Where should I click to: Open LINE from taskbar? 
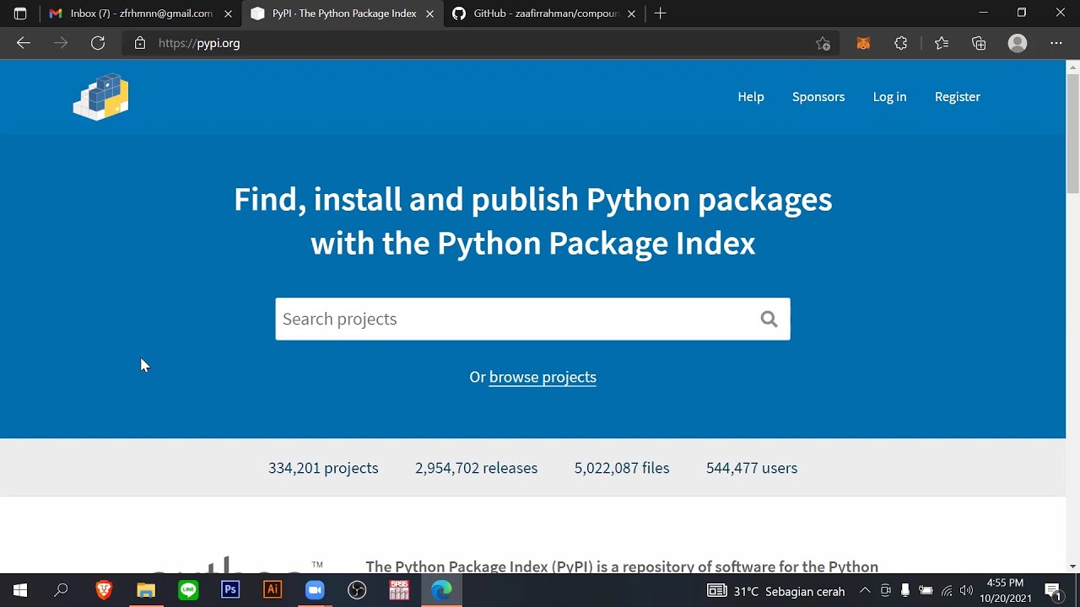pyautogui.click(x=188, y=590)
